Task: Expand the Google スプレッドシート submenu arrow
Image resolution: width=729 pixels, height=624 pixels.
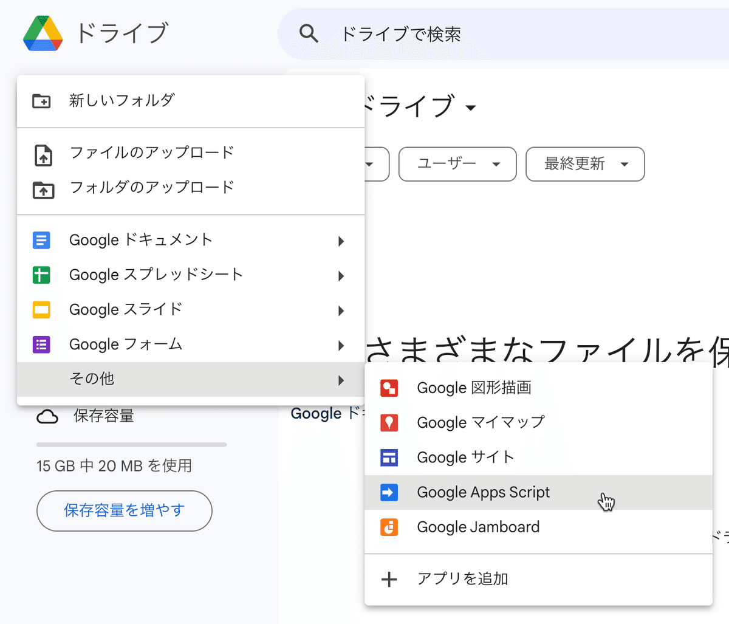Action: point(341,276)
